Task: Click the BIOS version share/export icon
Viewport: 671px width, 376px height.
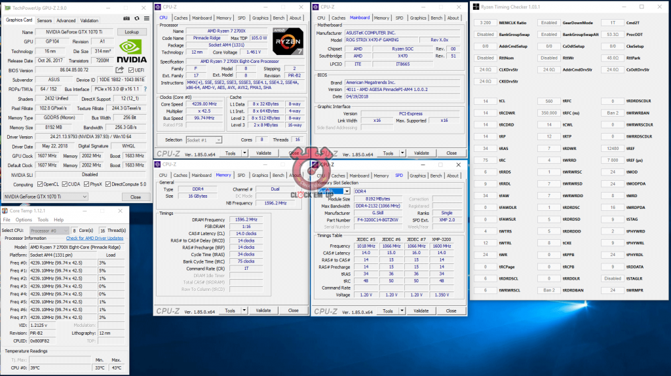Action: pyautogui.click(x=120, y=70)
